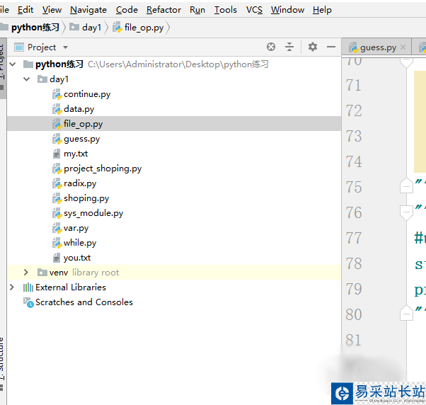Screen dimensions: 426x405
Task: Select my.txt in the project tree
Action: [76, 154]
